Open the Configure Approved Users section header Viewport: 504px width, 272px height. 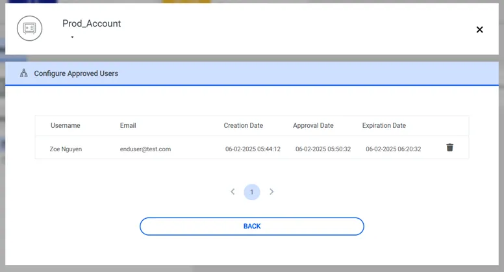coord(252,73)
